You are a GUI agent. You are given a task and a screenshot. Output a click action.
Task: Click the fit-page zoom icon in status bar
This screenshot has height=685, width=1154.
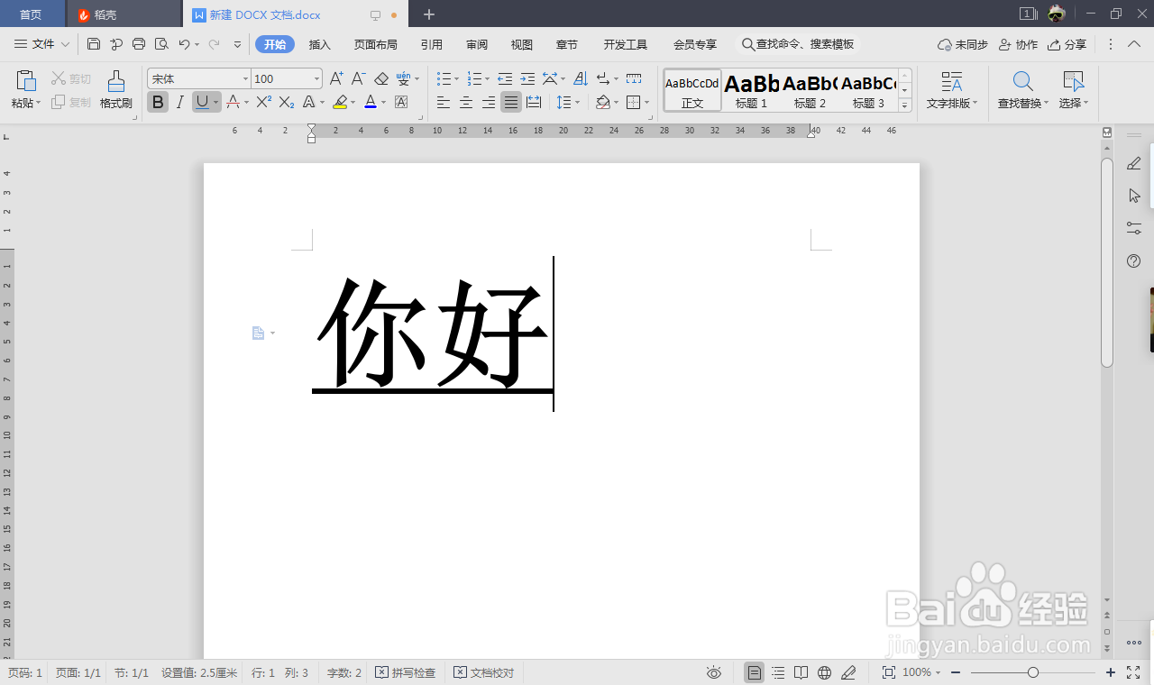pos(888,672)
